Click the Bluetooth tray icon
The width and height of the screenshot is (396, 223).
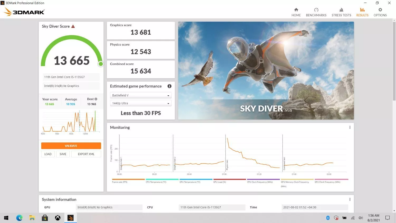pyautogui.click(x=328, y=218)
